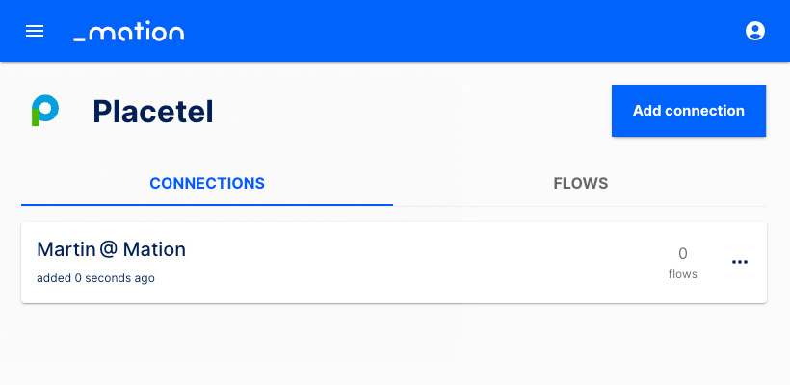Open three-dot options for Martin @ Mation
The width and height of the screenshot is (790, 385).
[739, 262]
